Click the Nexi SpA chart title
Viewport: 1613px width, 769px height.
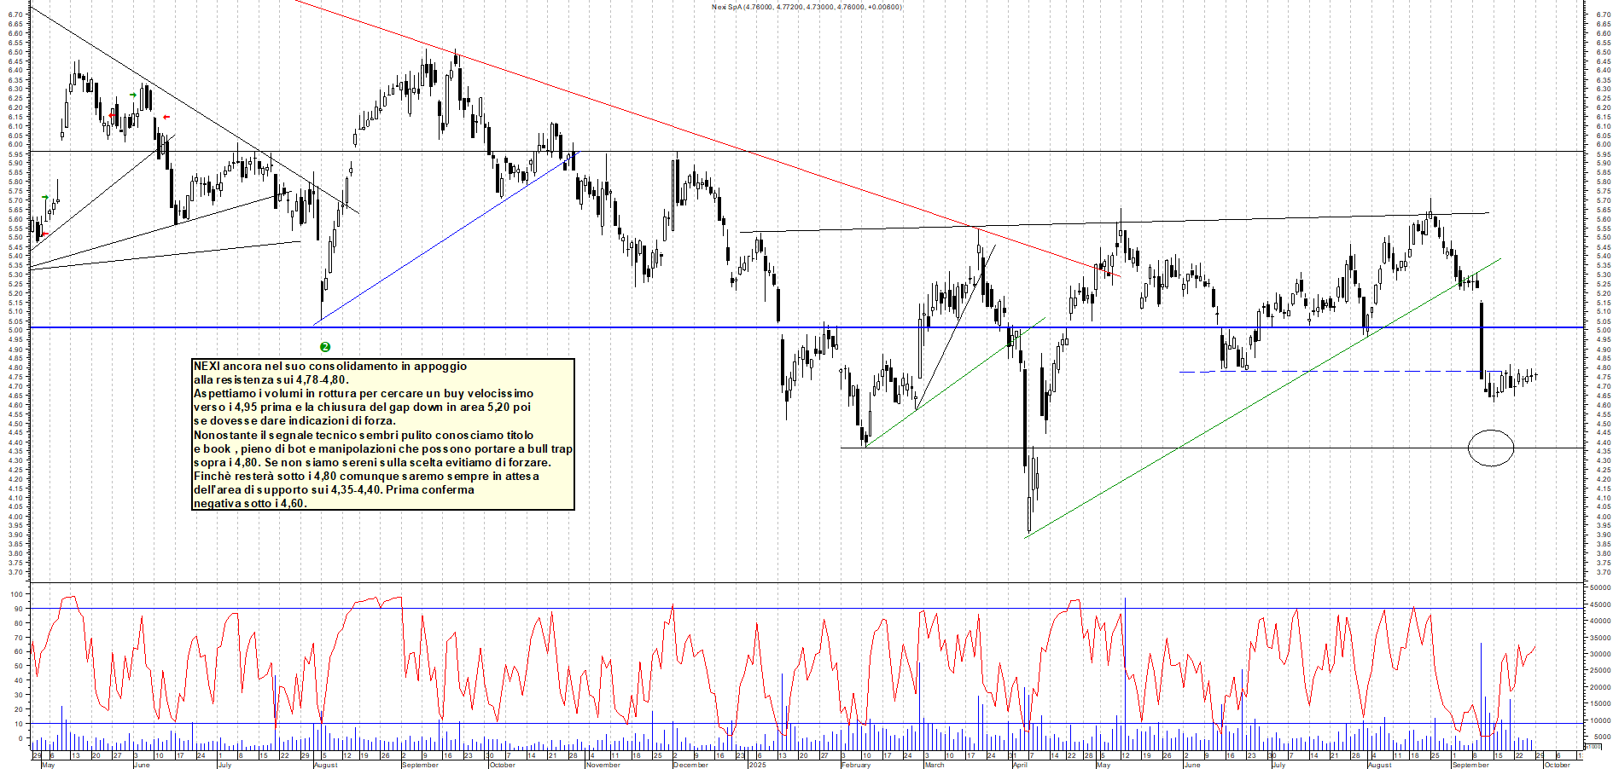[x=806, y=7]
